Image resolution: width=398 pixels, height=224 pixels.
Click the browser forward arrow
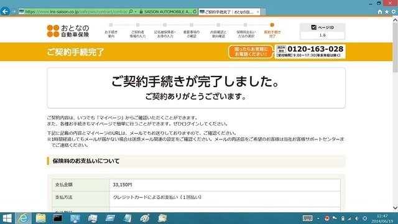14,12
